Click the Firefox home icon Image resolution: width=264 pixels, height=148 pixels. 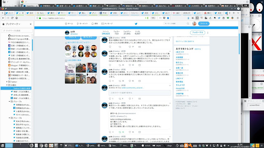[16, 18]
